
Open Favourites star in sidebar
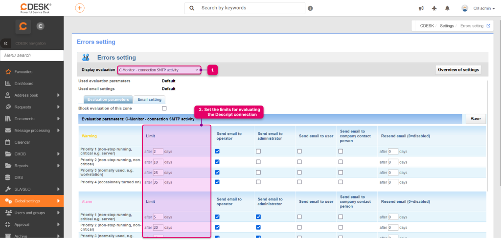click(8, 72)
